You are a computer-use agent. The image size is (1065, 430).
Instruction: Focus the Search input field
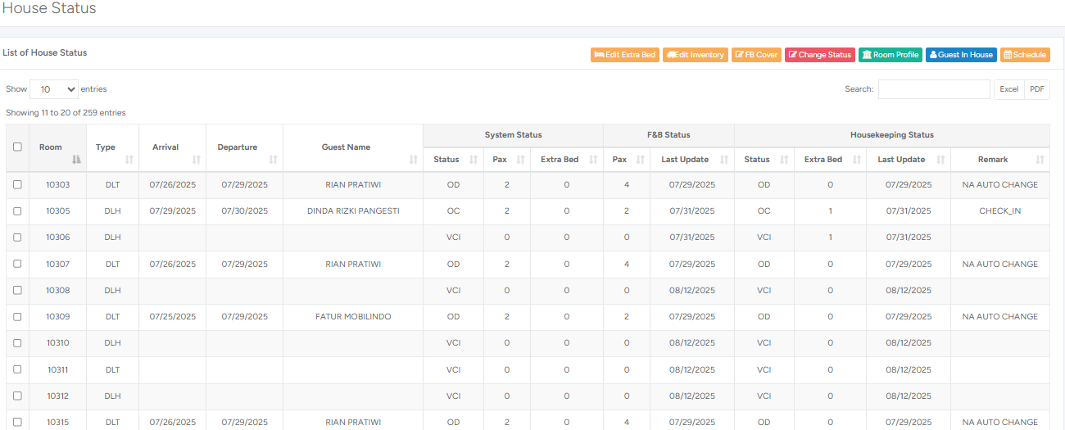point(934,89)
